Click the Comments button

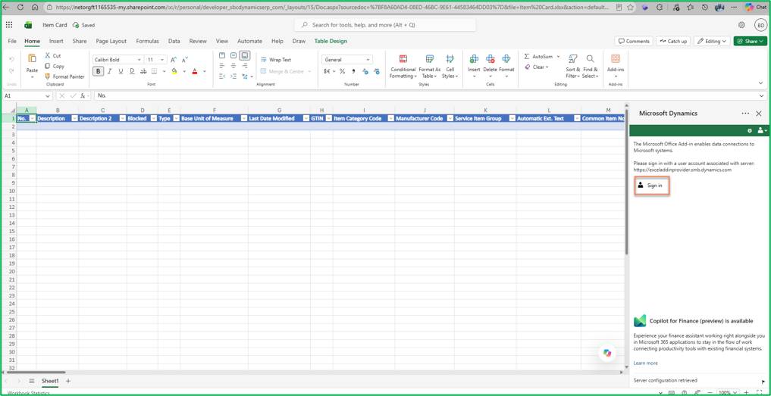click(634, 42)
